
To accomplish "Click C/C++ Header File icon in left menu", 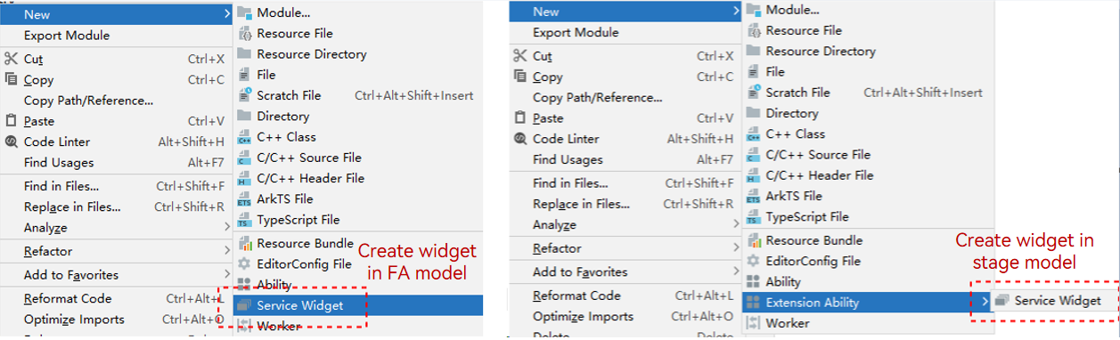I will click(245, 179).
